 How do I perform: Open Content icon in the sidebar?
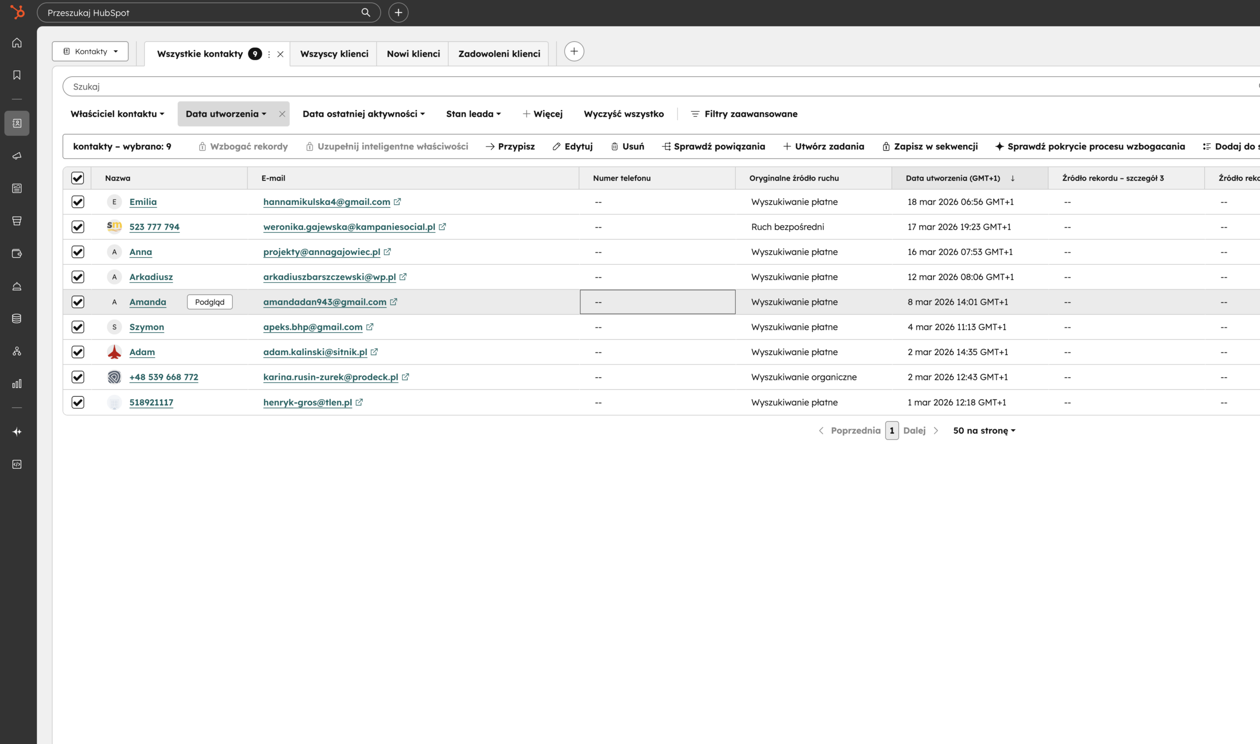17,189
